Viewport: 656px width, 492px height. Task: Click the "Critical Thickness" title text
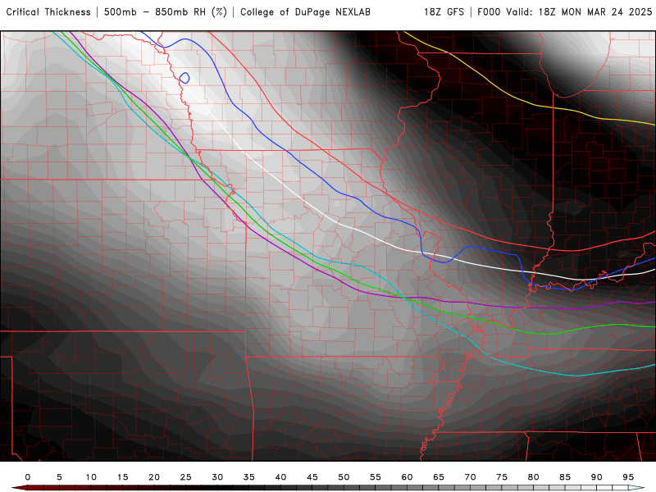pyautogui.click(x=48, y=12)
